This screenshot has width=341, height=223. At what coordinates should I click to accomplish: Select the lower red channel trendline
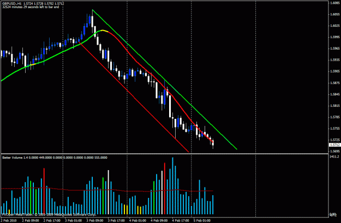tap(134, 97)
